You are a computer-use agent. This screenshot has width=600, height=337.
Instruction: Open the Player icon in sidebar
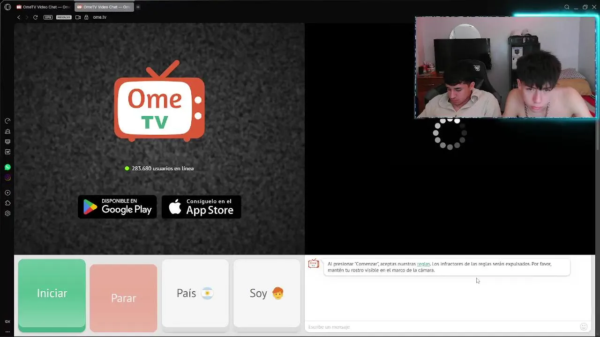tap(7, 193)
